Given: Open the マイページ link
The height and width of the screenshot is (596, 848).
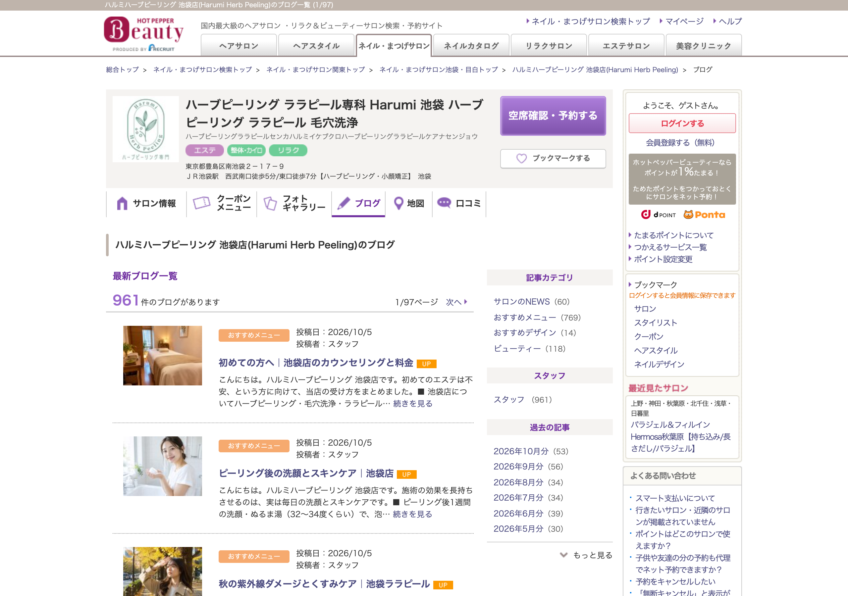Looking at the screenshot, I should [x=684, y=22].
